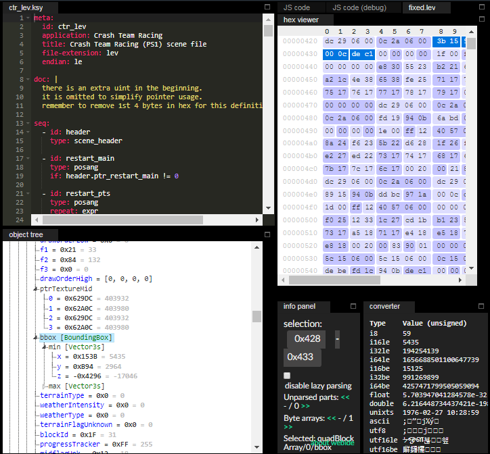Fold the meta section at line 1
Viewport: 490px width, 454px height.
[x=28, y=18]
